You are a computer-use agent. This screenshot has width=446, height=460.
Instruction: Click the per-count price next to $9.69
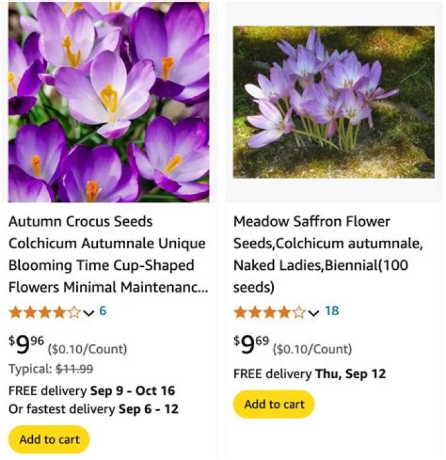(312, 349)
